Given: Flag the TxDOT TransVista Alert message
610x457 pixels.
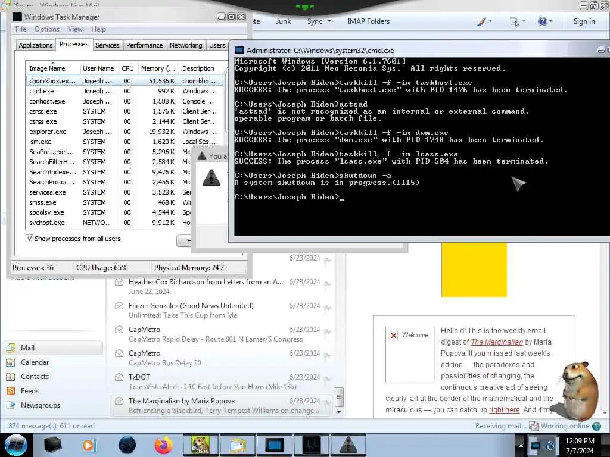Looking at the screenshot, I should coord(328,379).
